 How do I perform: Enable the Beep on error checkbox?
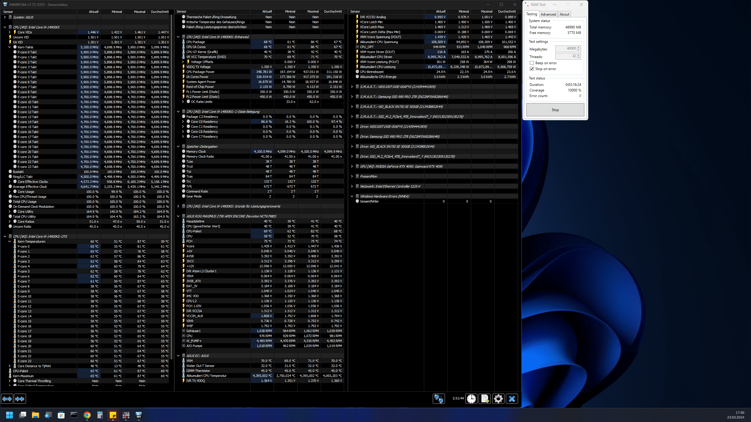(532, 63)
